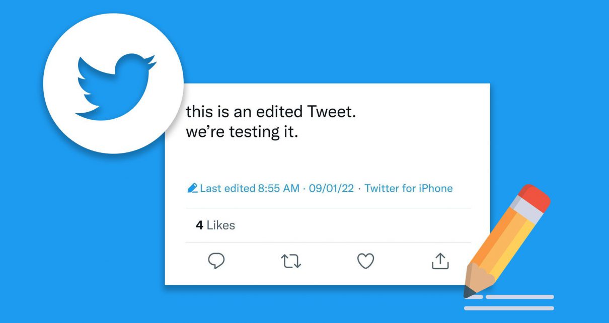Click the white Twitter bird logo
Viewport: 609px width, 323px height.
pos(114,85)
